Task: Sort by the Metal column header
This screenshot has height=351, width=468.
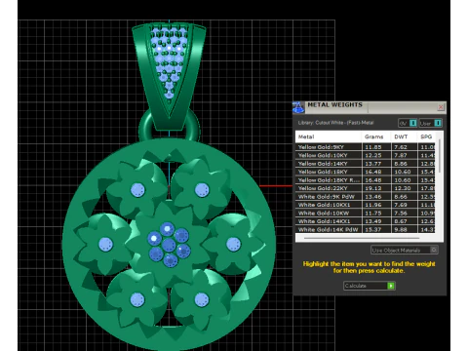Action: coord(329,136)
